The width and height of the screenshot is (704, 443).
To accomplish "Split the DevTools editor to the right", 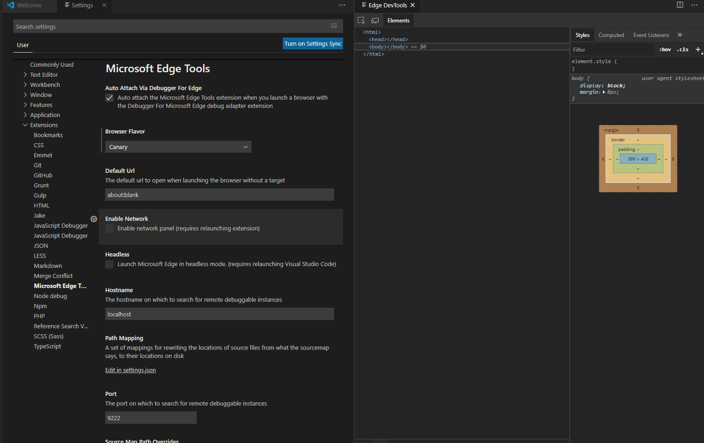I will click(680, 5).
